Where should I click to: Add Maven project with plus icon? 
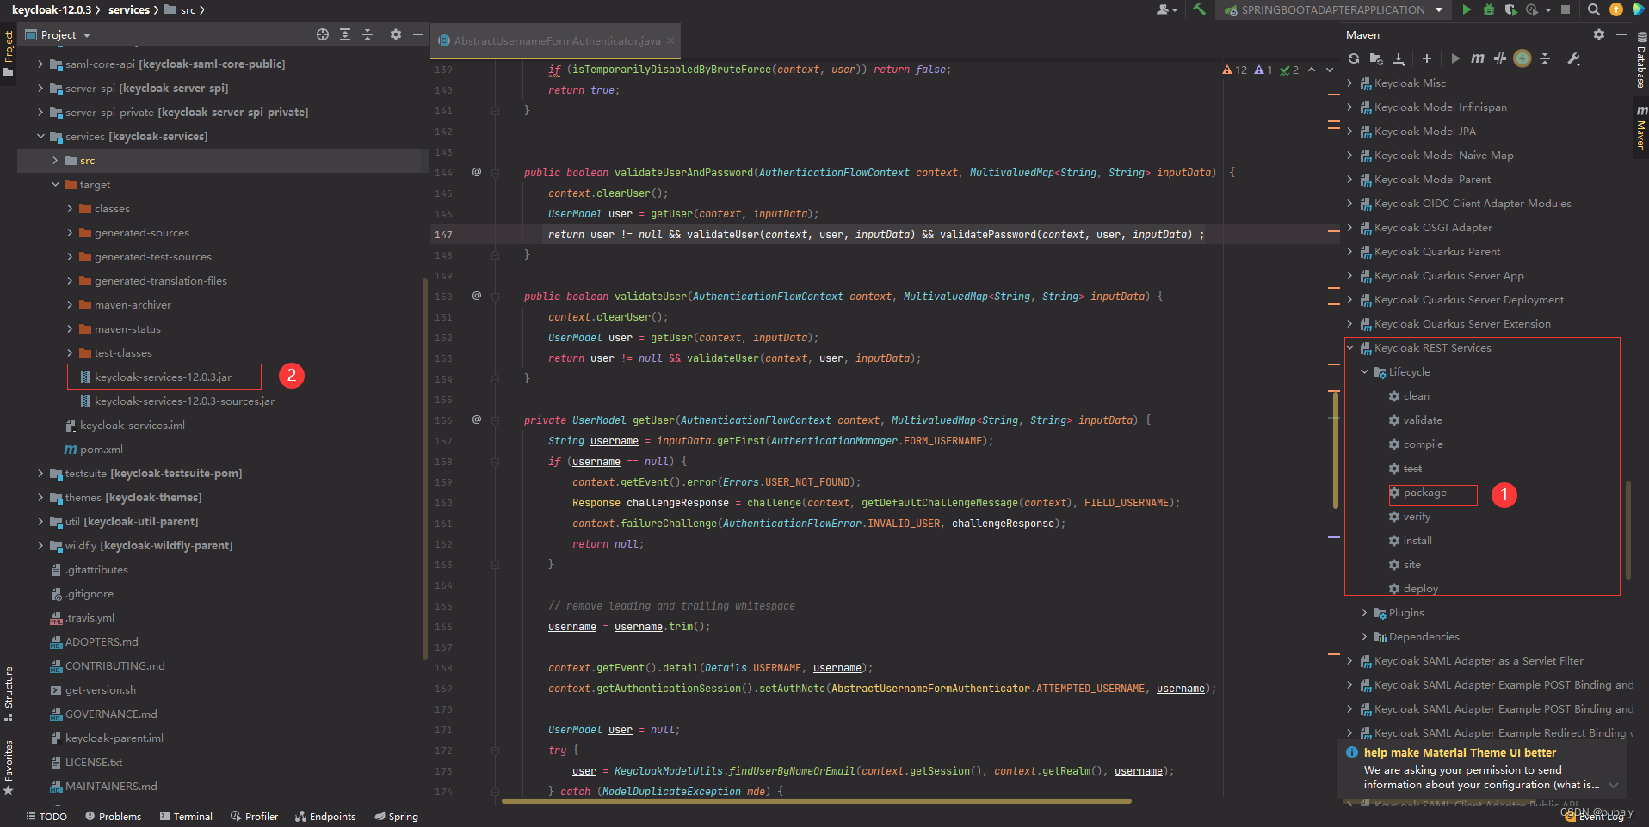(1427, 58)
